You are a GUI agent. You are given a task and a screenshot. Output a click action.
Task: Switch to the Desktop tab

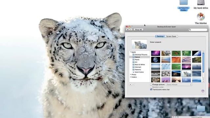(x=160, y=36)
